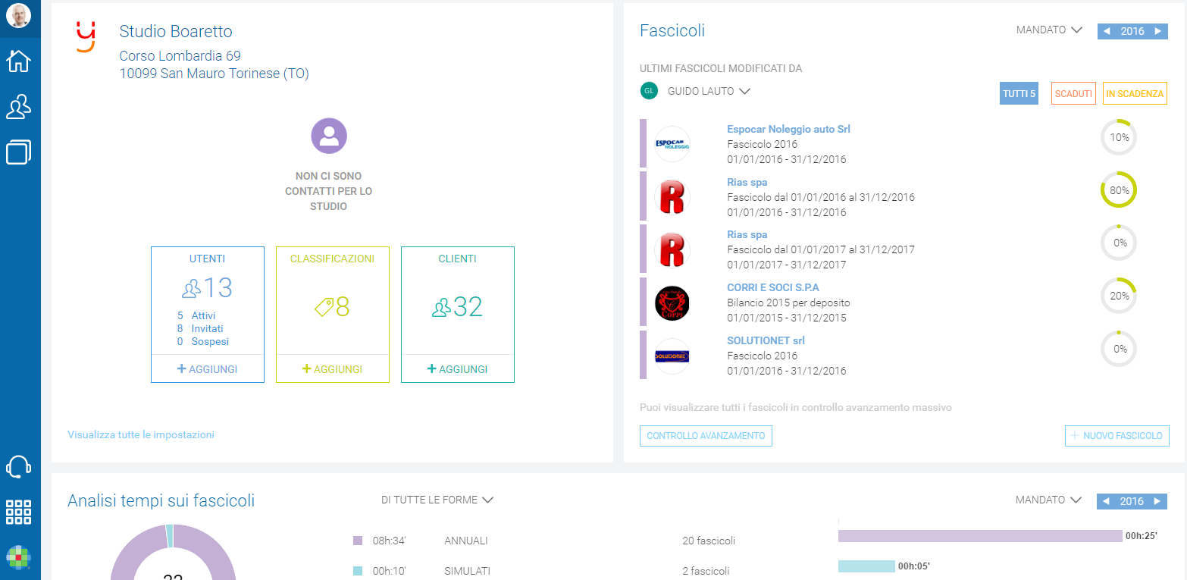Select the SCADUTI filter
The height and width of the screenshot is (580, 1187).
point(1073,93)
